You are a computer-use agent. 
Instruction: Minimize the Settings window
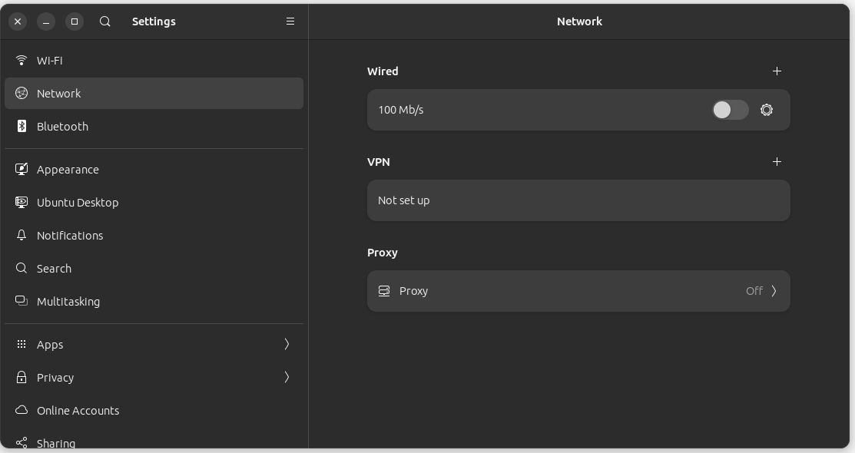pyautogui.click(x=46, y=21)
